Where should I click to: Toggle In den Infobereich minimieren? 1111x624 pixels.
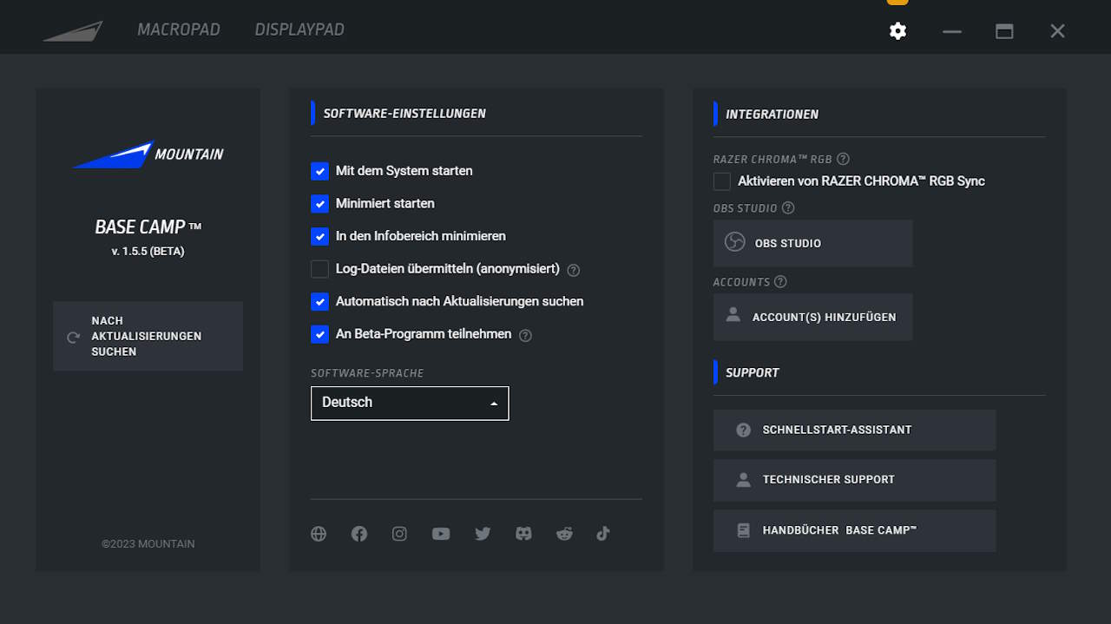pyautogui.click(x=319, y=236)
